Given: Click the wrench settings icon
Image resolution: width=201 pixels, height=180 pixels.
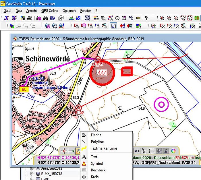Looking at the screenshot, I should point(147,18).
